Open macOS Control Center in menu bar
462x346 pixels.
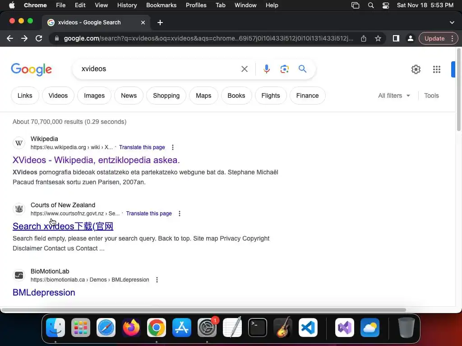385,5
